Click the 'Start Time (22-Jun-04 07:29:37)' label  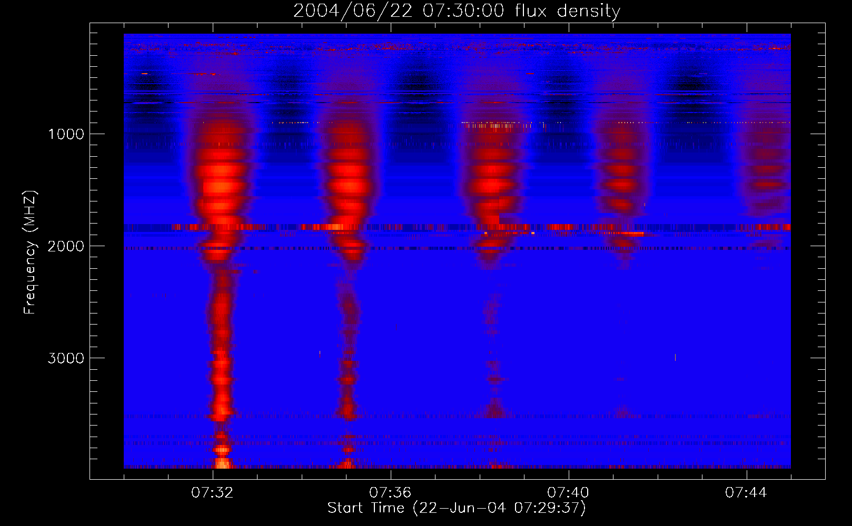click(457, 508)
